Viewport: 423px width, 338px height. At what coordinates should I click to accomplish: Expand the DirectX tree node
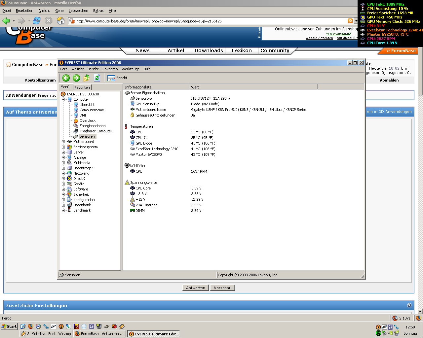coord(63,179)
